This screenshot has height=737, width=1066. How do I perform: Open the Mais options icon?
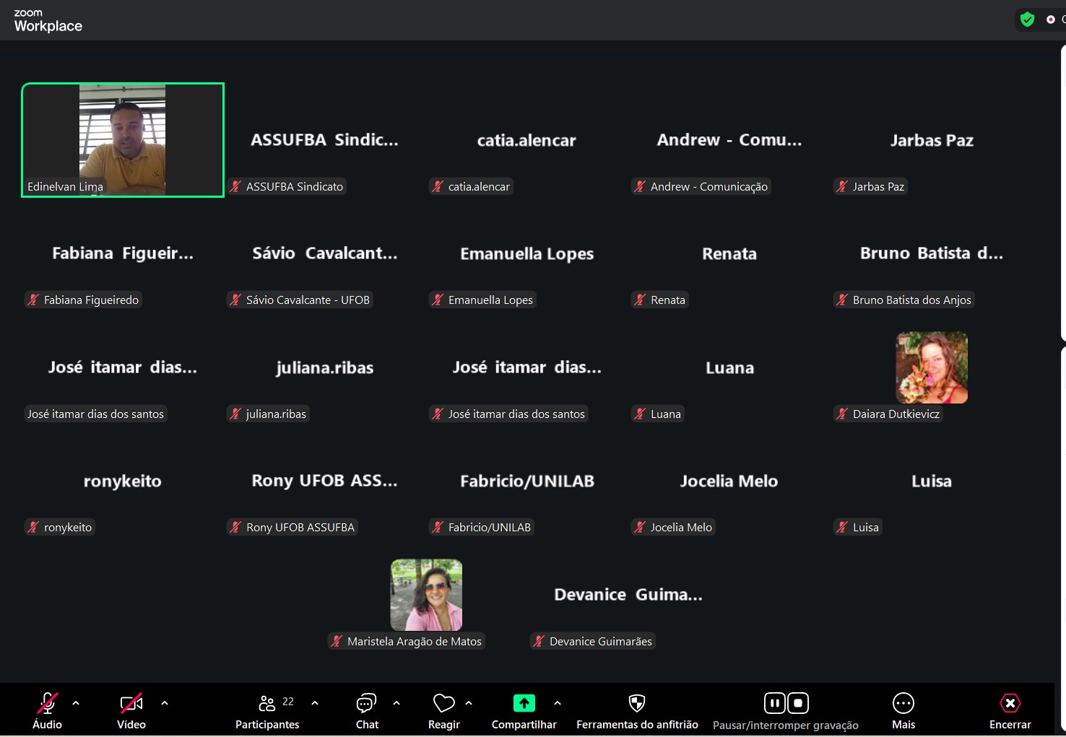903,703
